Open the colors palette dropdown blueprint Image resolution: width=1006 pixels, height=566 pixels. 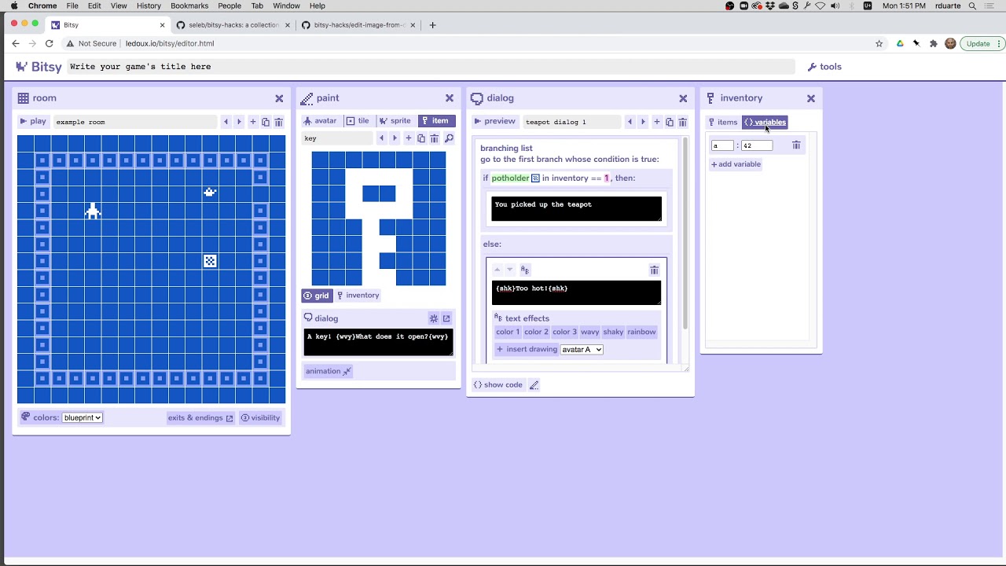(83, 417)
